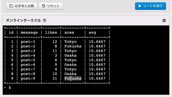Click likes value 3 in post-4 row
This screenshot has width=172, height=97.
coord(56,56)
